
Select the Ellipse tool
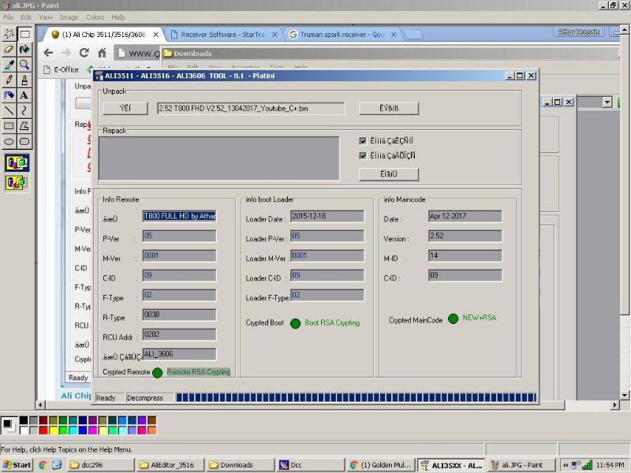[9, 141]
